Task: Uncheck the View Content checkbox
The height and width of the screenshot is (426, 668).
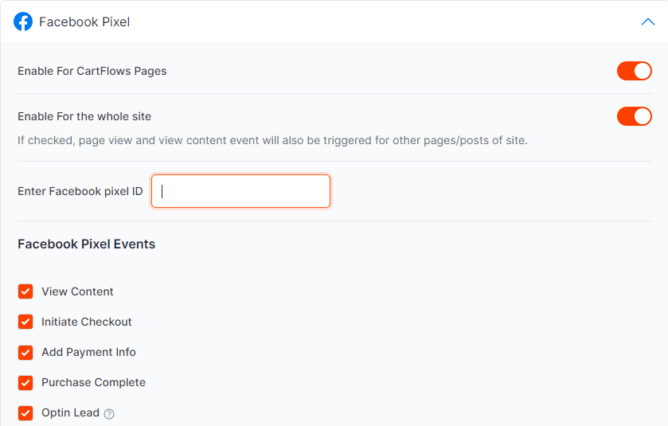Action: (x=25, y=291)
